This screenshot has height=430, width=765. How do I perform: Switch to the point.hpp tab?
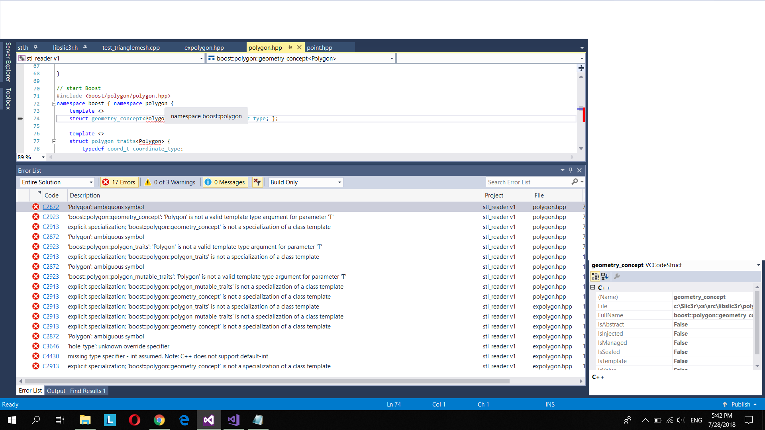click(x=320, y=47)
